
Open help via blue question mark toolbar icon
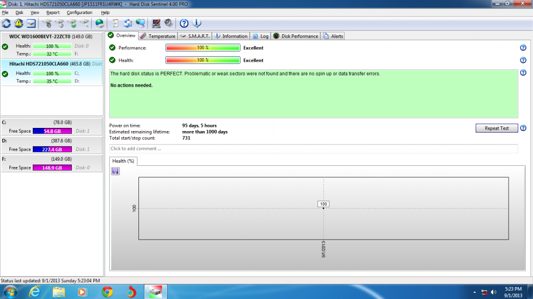(x=184, y=23)
